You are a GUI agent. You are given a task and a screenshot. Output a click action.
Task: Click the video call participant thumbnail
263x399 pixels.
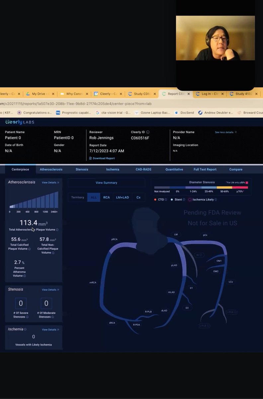[216, 38]
